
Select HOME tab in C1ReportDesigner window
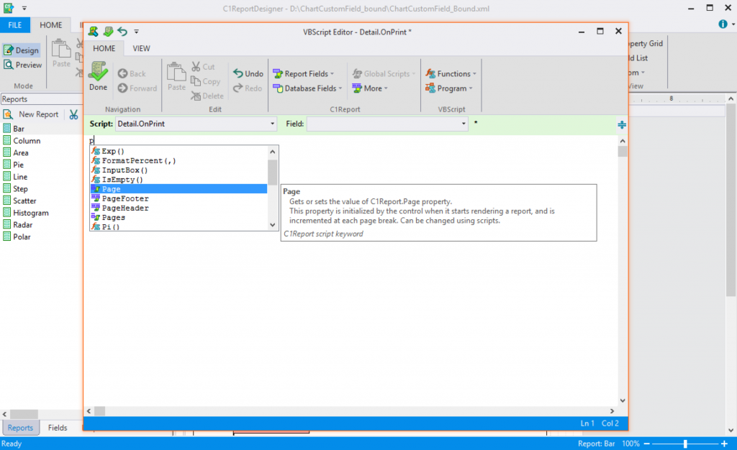click(x=51, y=25)
